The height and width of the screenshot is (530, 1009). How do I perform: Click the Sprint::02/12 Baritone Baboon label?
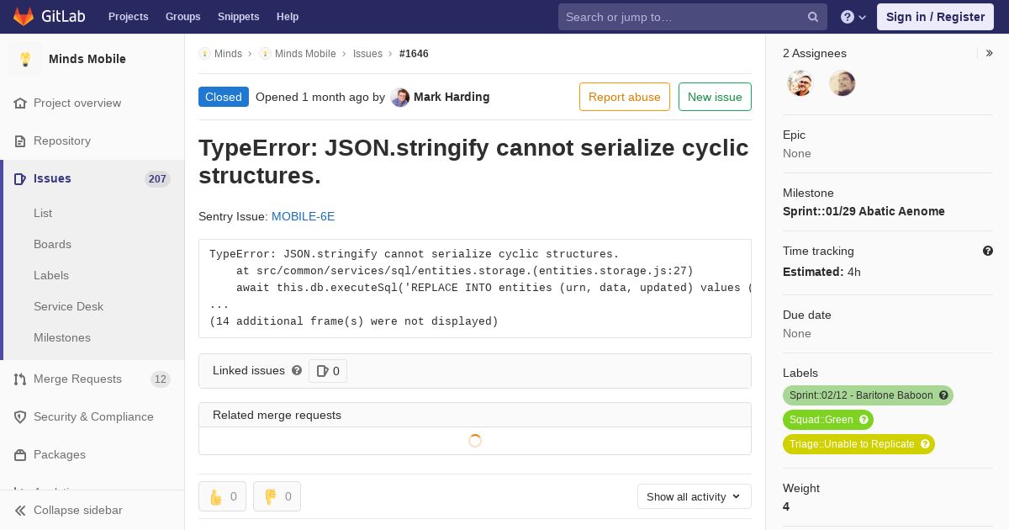[x=861, y=395]
